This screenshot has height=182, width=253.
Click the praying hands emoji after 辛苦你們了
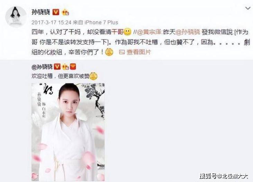(109, 52)
